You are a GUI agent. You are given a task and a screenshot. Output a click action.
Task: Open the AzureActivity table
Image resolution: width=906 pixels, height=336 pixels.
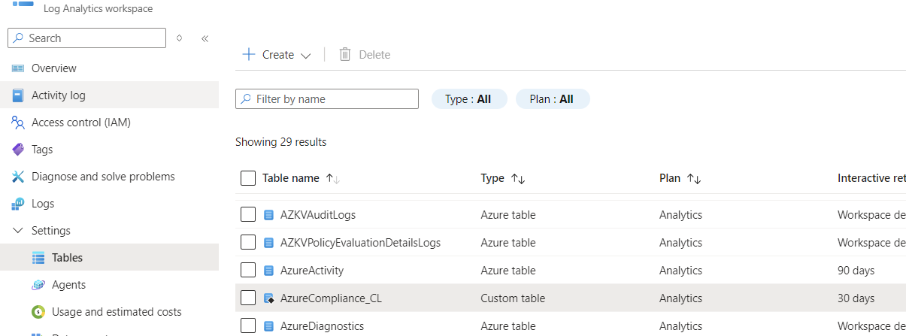click(x=312, y=271)
